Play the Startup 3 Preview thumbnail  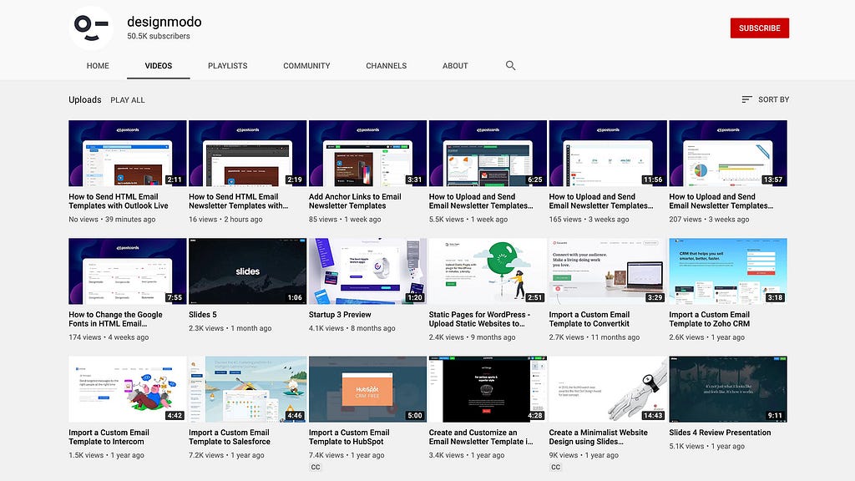pos(367,271)
